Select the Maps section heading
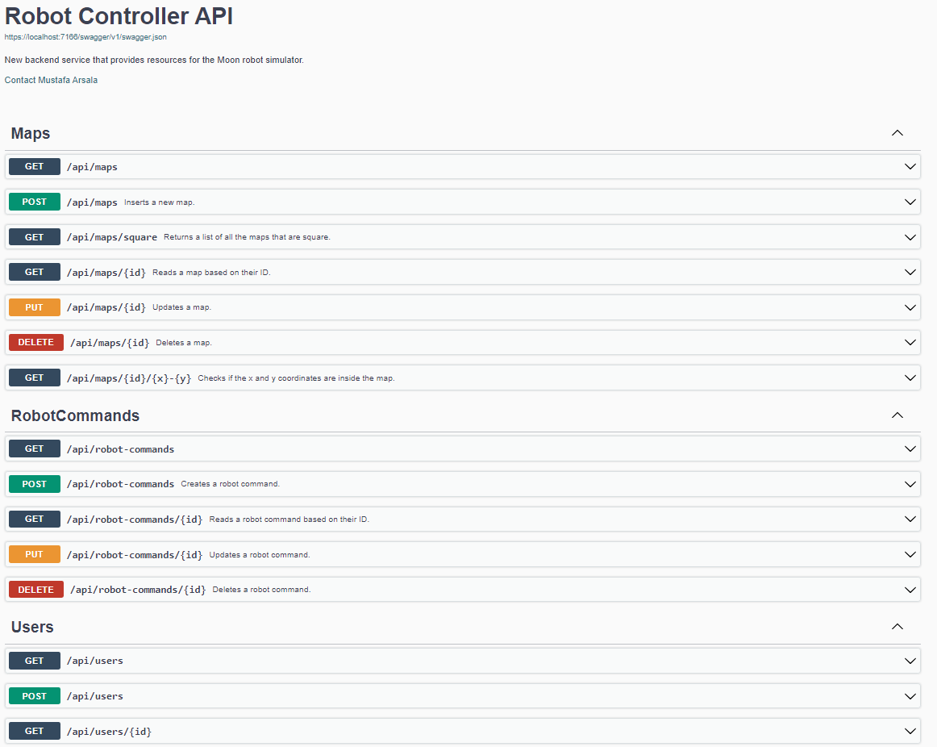 [x=31, y=133]
